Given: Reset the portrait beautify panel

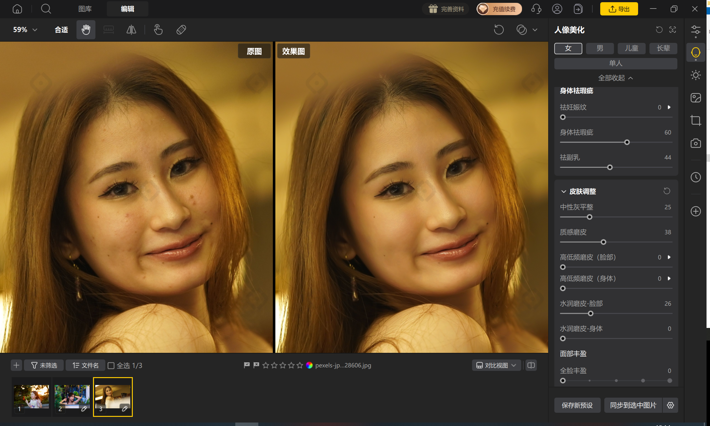Looking at the screenshot, I should point(659,30).
